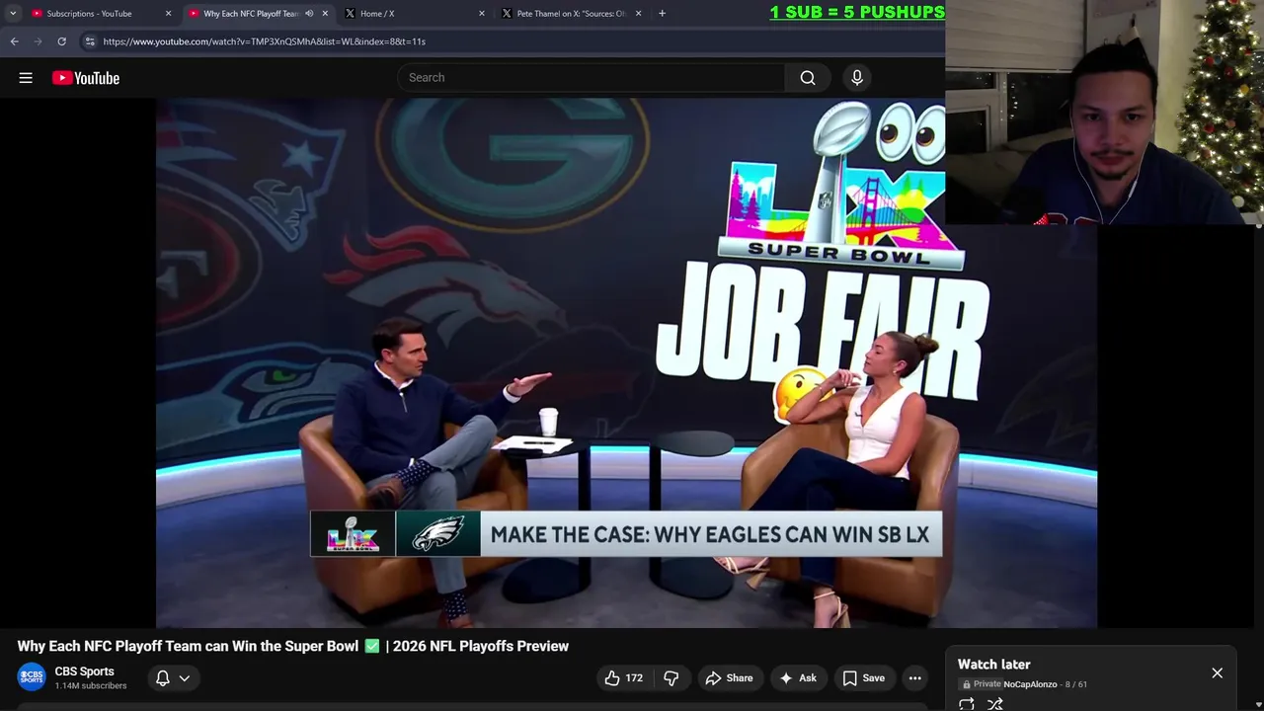Screen dimensions: 1264x711
Task: Go back to the previous page
Action: (14, 41)
